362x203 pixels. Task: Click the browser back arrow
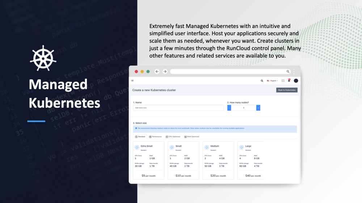pos(157,72)
